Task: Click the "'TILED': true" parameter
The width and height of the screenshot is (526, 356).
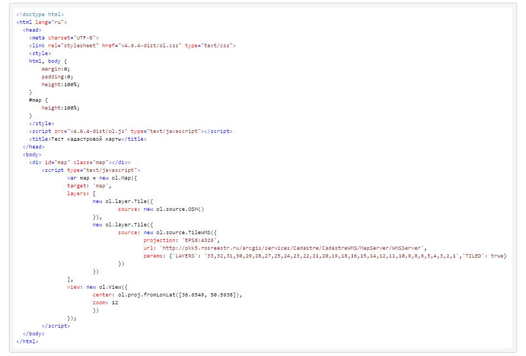Action: tap(483, 256)
